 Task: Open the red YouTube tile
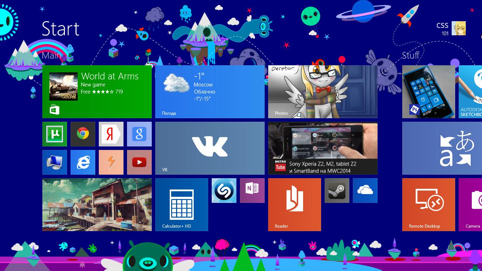139,162
